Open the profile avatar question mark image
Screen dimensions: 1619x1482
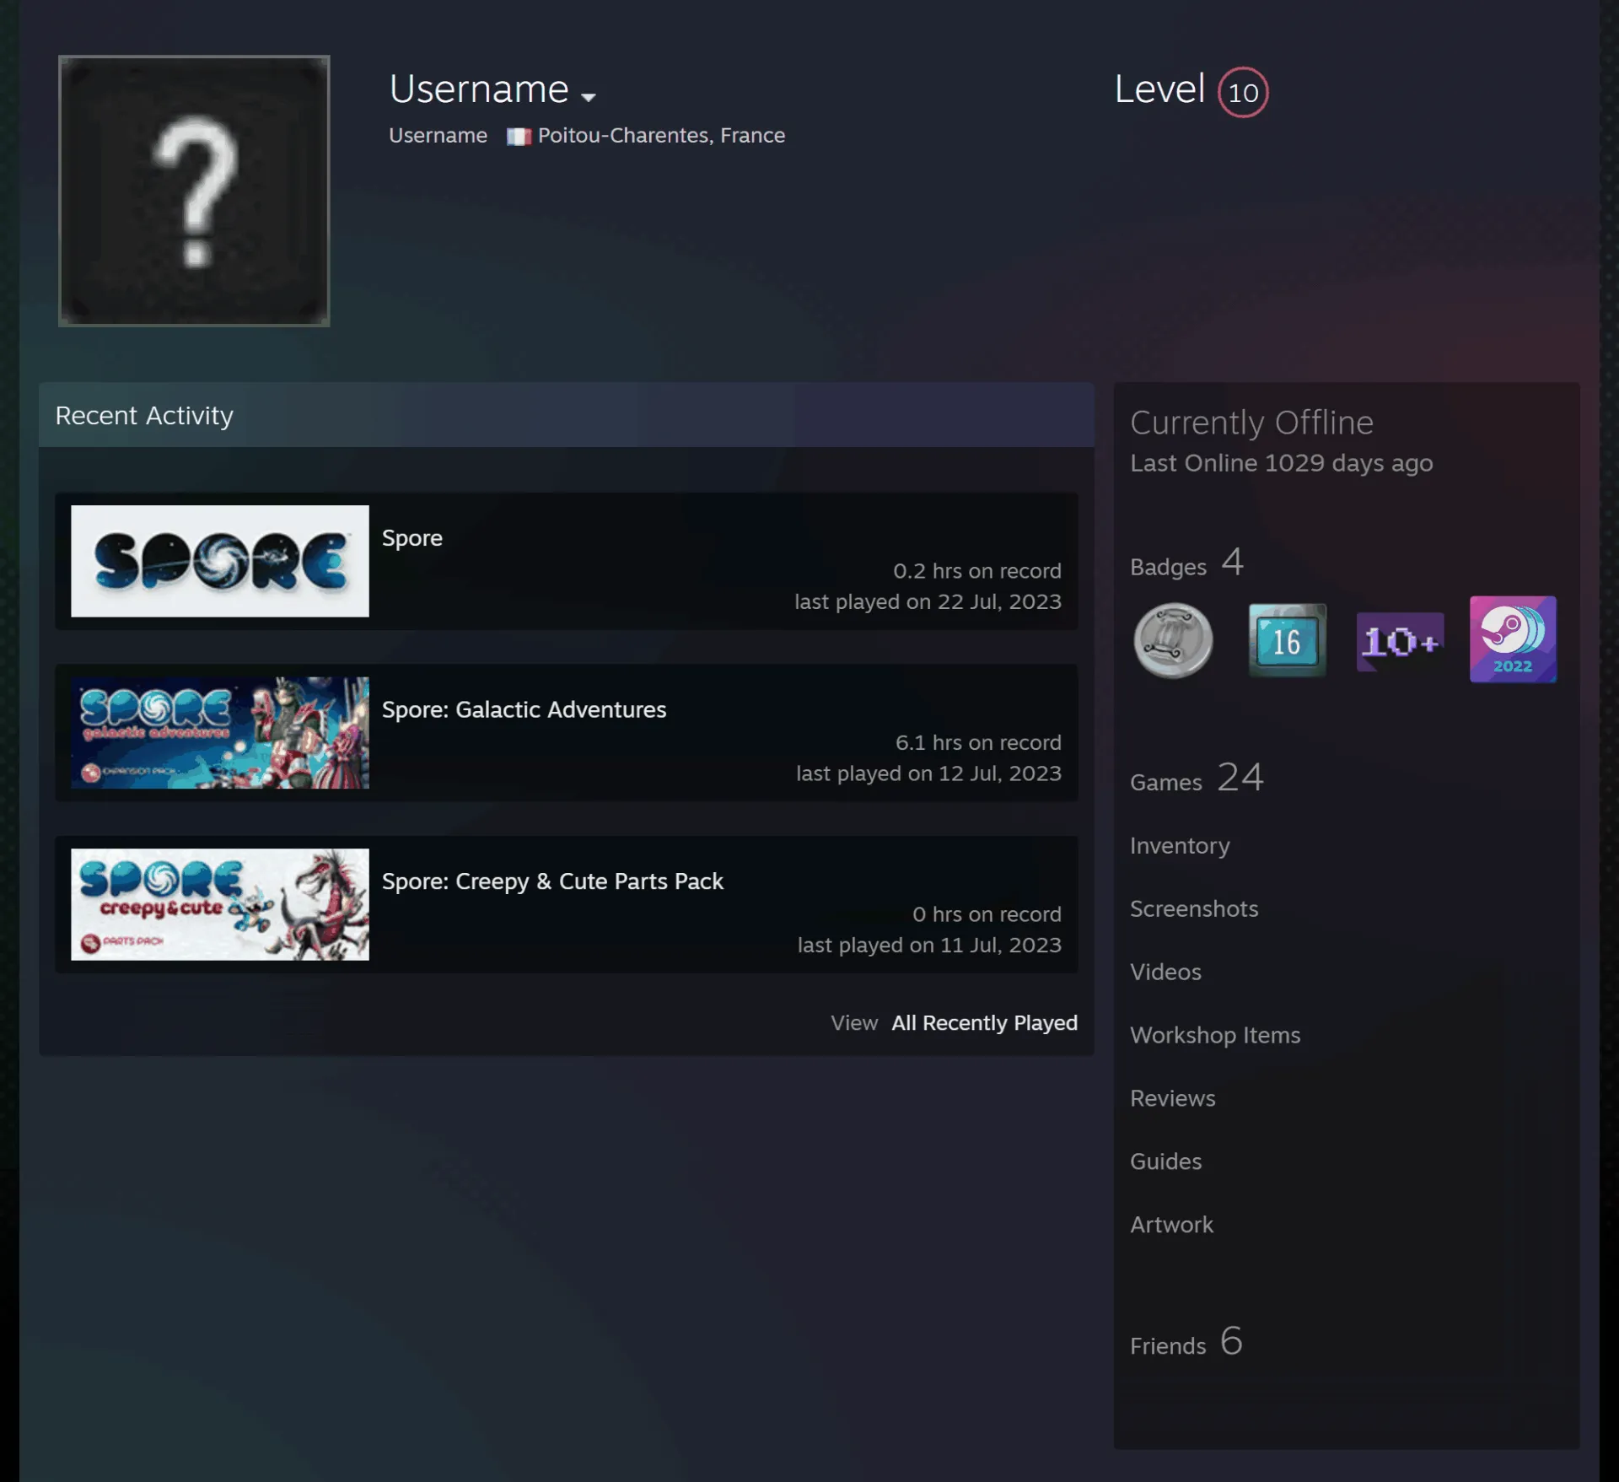pyautogui.click(x=194, y=191)
